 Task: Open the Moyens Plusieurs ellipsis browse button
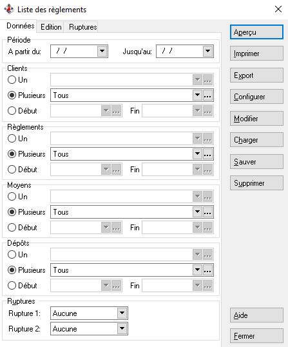(207, 212)
